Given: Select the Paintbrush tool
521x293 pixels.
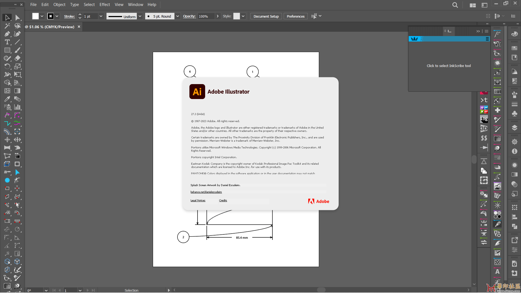Looking at the screenshot, I should tap(17, 50).
